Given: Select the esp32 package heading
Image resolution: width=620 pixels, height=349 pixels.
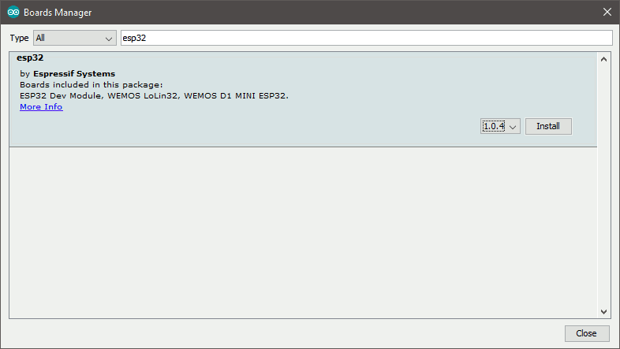Looking at the screenshot, I should [30, 58].
